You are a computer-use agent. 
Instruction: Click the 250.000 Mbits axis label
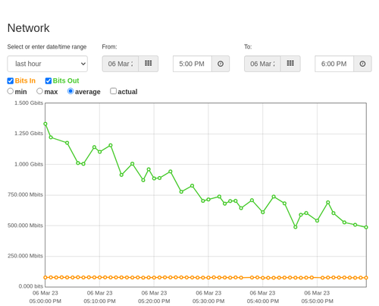click(25, 256)
